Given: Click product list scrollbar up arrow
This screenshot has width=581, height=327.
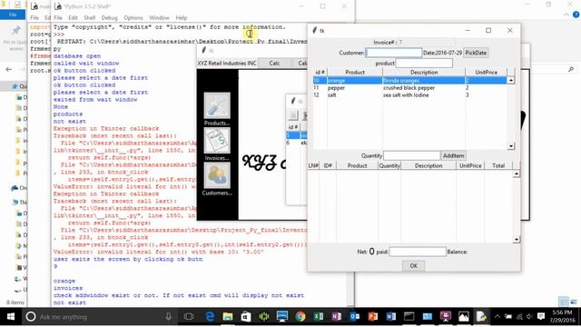Looking at the screenshot, I should coord(511,80).
